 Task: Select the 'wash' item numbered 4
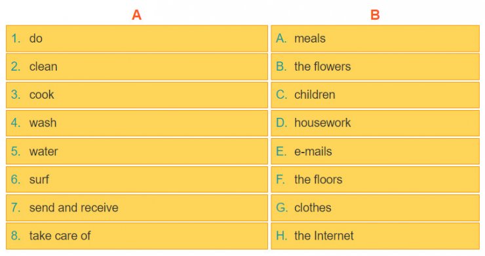tap(137, 123)
